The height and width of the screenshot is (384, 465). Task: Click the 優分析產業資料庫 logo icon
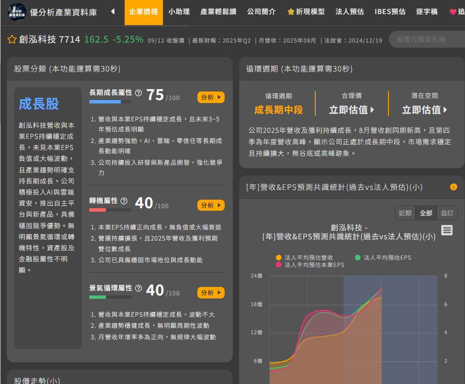tap(17, 11)
